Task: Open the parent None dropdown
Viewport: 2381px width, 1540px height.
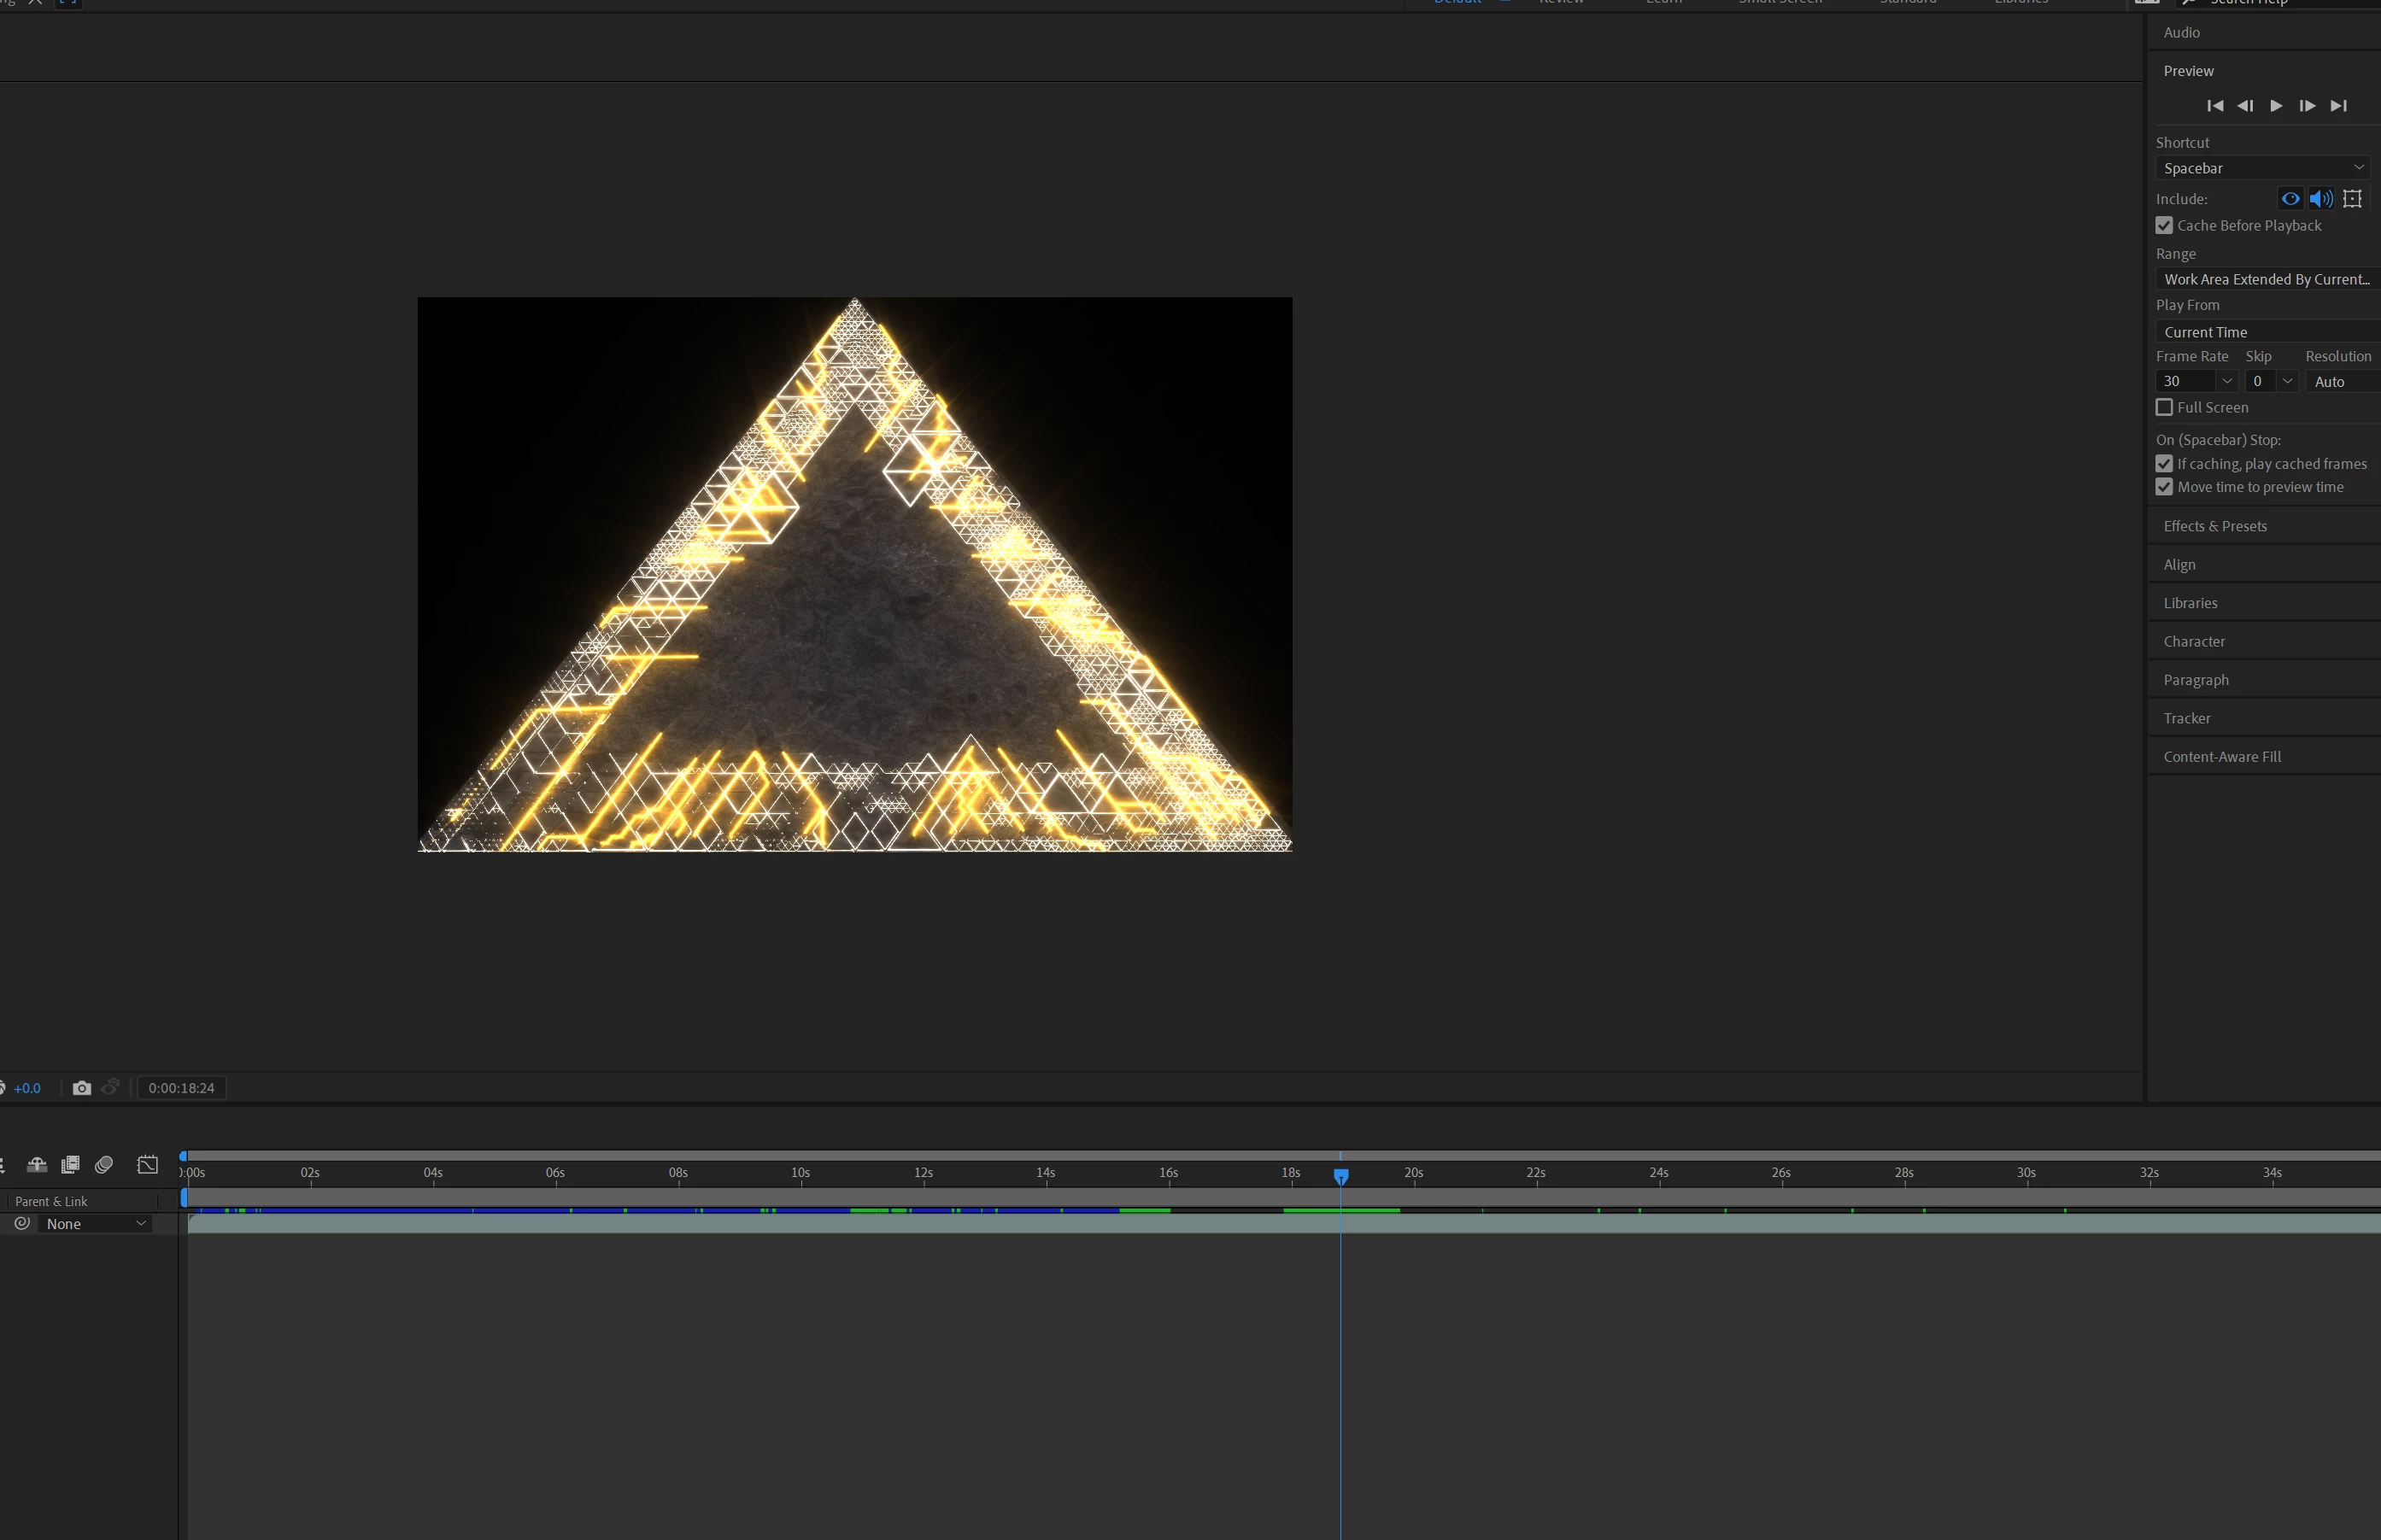Action: click(96, 1224)
